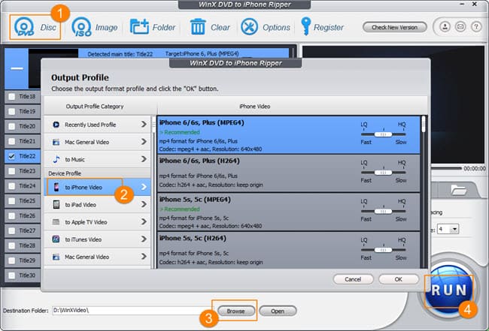Check the Title21 checkbox
The width and height of the screenshot is (489, 331).
point(12,141)
